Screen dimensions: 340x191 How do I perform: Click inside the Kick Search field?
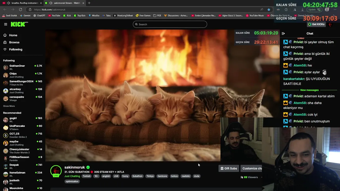pyautogui.click(x=170, y=24)
